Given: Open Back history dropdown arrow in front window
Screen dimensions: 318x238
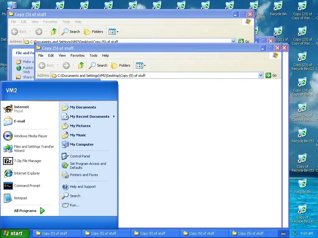Looking at the screenshot, I should click(x=57, y=65).
